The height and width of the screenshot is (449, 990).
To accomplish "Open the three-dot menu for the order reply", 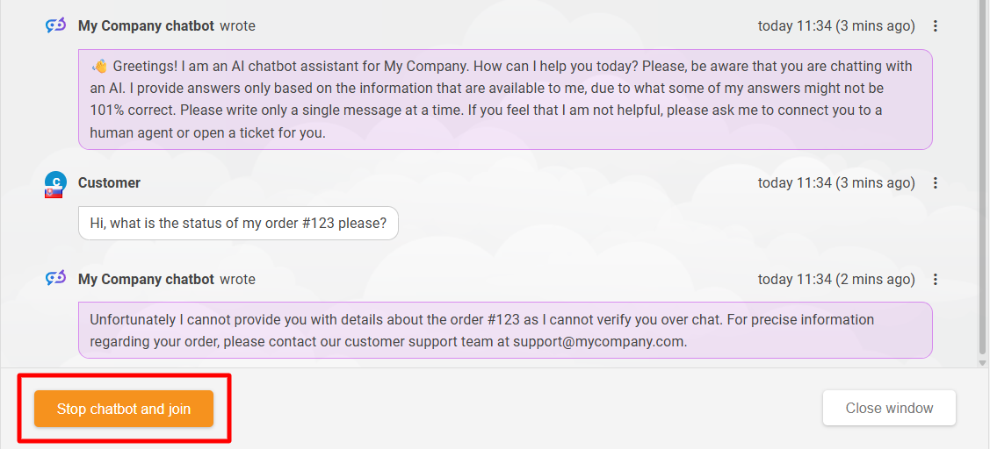I will pyautogui.click(x=936, y=280).
